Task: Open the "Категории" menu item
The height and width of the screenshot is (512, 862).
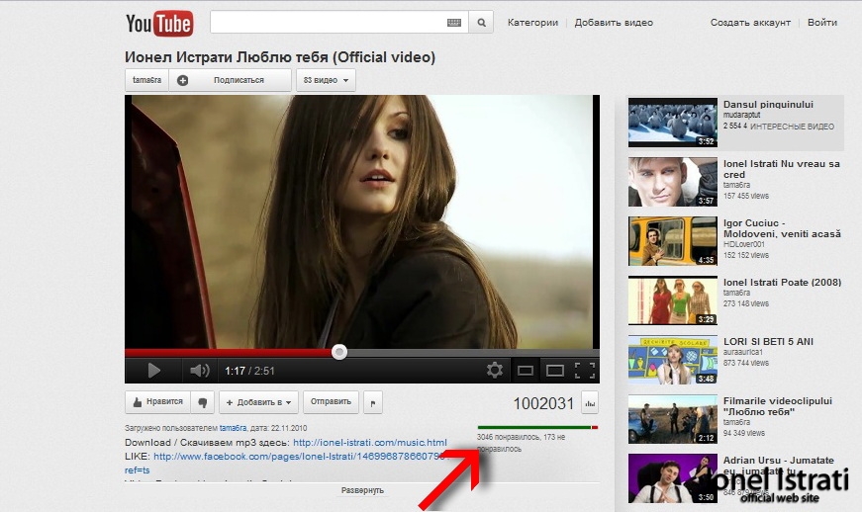Action: [532, 23]
